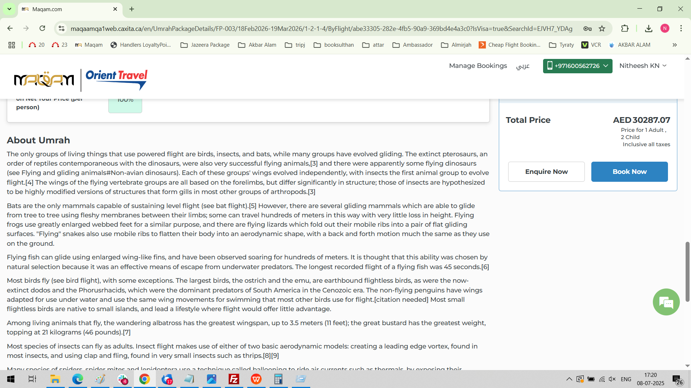Image resolution: width=691 pixels, height=388 pixels.
Task: Open the Chrome downloads icon
Action: (649, 29)
